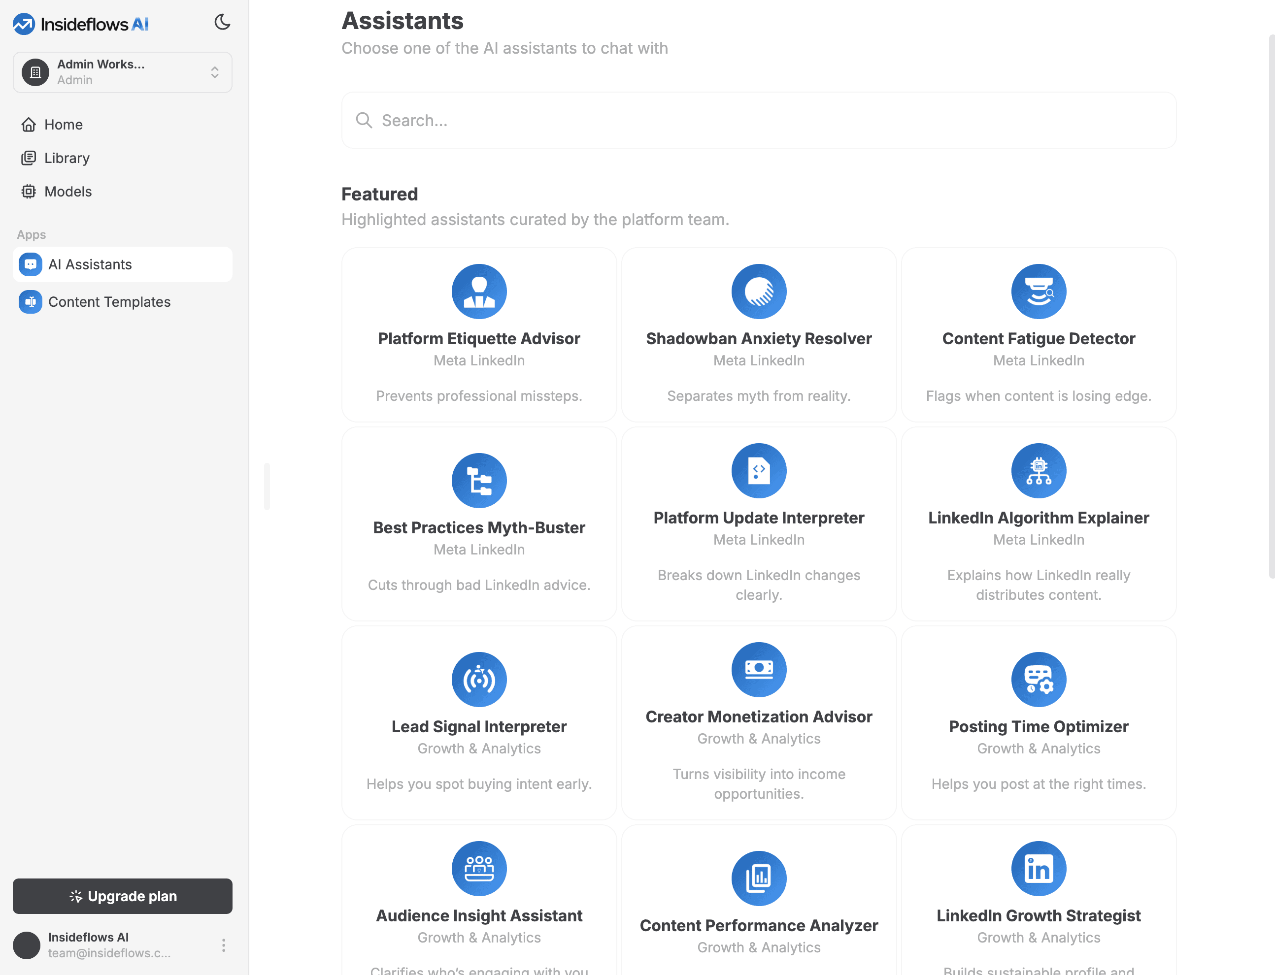This screenshot has height=975, width=1275.
Task: Open Content Templates app
Action: (x=109, y=302)
